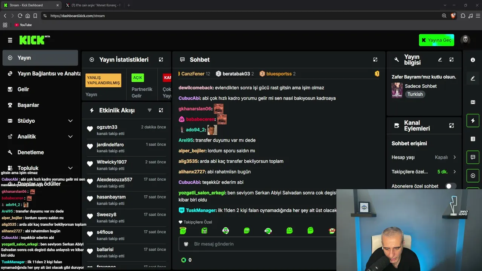The height and width of the screenshot is (271, 482).
Task: Click jardindelfaro in the activity feed
Action: click(110, 145)
